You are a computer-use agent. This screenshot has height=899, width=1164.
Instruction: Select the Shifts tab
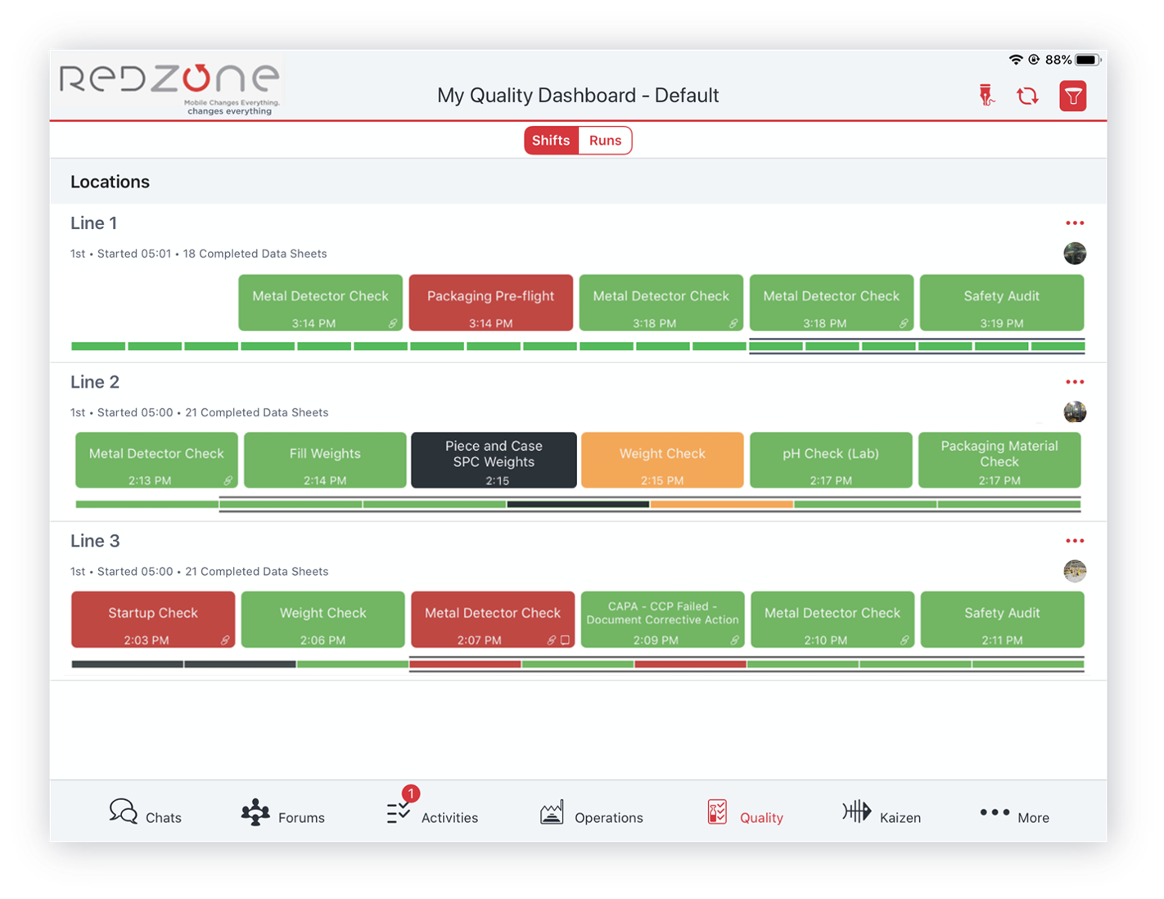point(550,140)
